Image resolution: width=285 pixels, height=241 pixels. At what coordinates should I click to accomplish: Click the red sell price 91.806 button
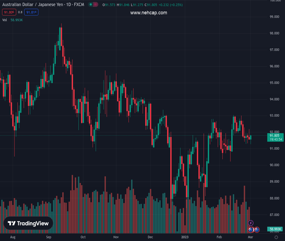click(8, 12)
